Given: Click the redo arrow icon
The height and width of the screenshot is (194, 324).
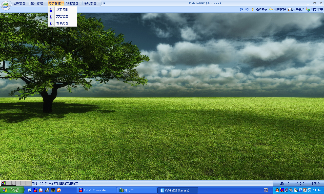Looking at the screenshot, I should (x=241, y=10).
